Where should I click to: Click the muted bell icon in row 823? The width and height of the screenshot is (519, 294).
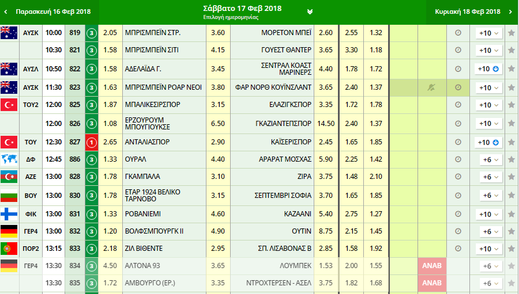(431, 87)
